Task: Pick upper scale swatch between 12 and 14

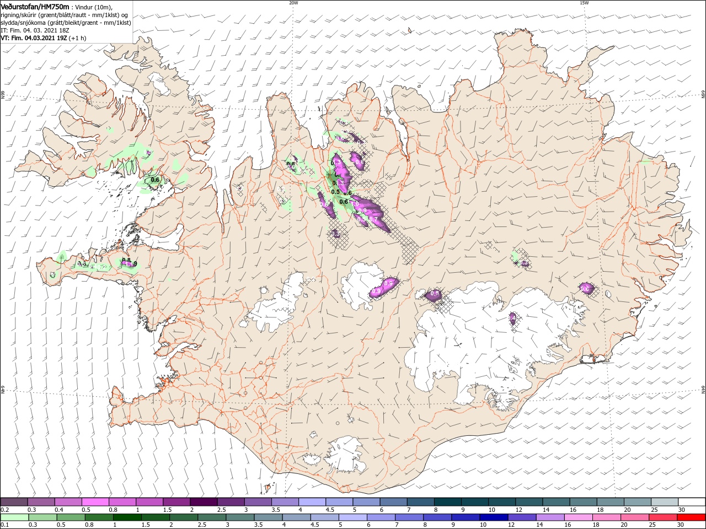Action: (x=528, y=501)
